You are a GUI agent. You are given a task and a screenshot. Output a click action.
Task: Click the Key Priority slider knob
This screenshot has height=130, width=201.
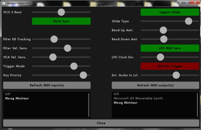click(83, 75)
